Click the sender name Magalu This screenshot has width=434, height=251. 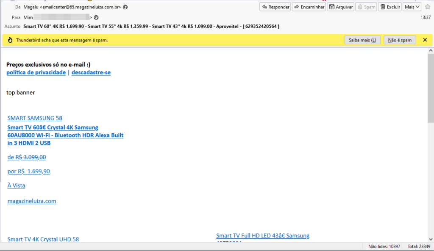[31, 7]
